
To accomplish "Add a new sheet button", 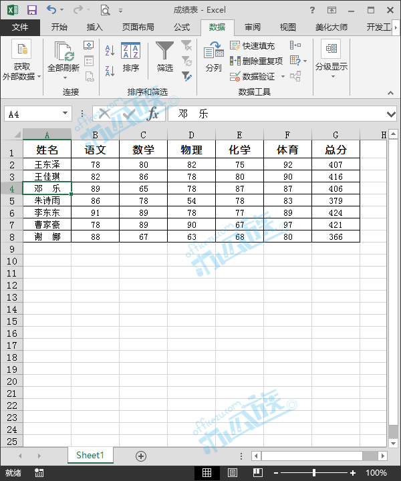I will pyautogui.click(x=141, y=456).
